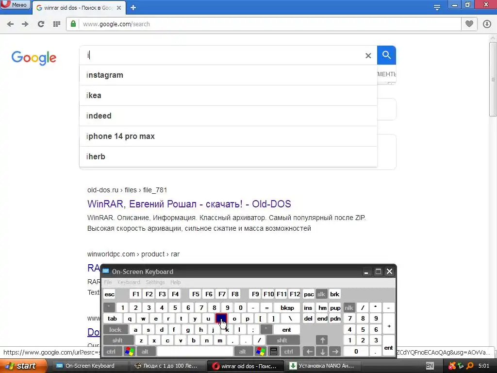The image size is (497, 373).
Task: Click the orange magnifier tray icon
Action: point(470,366)
